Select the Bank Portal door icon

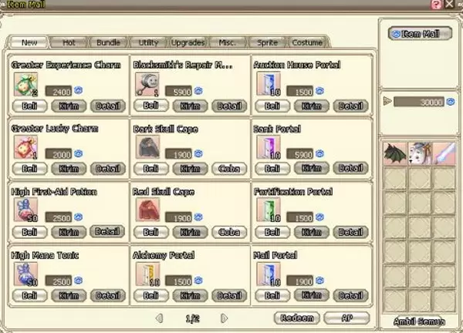point(269,147)
